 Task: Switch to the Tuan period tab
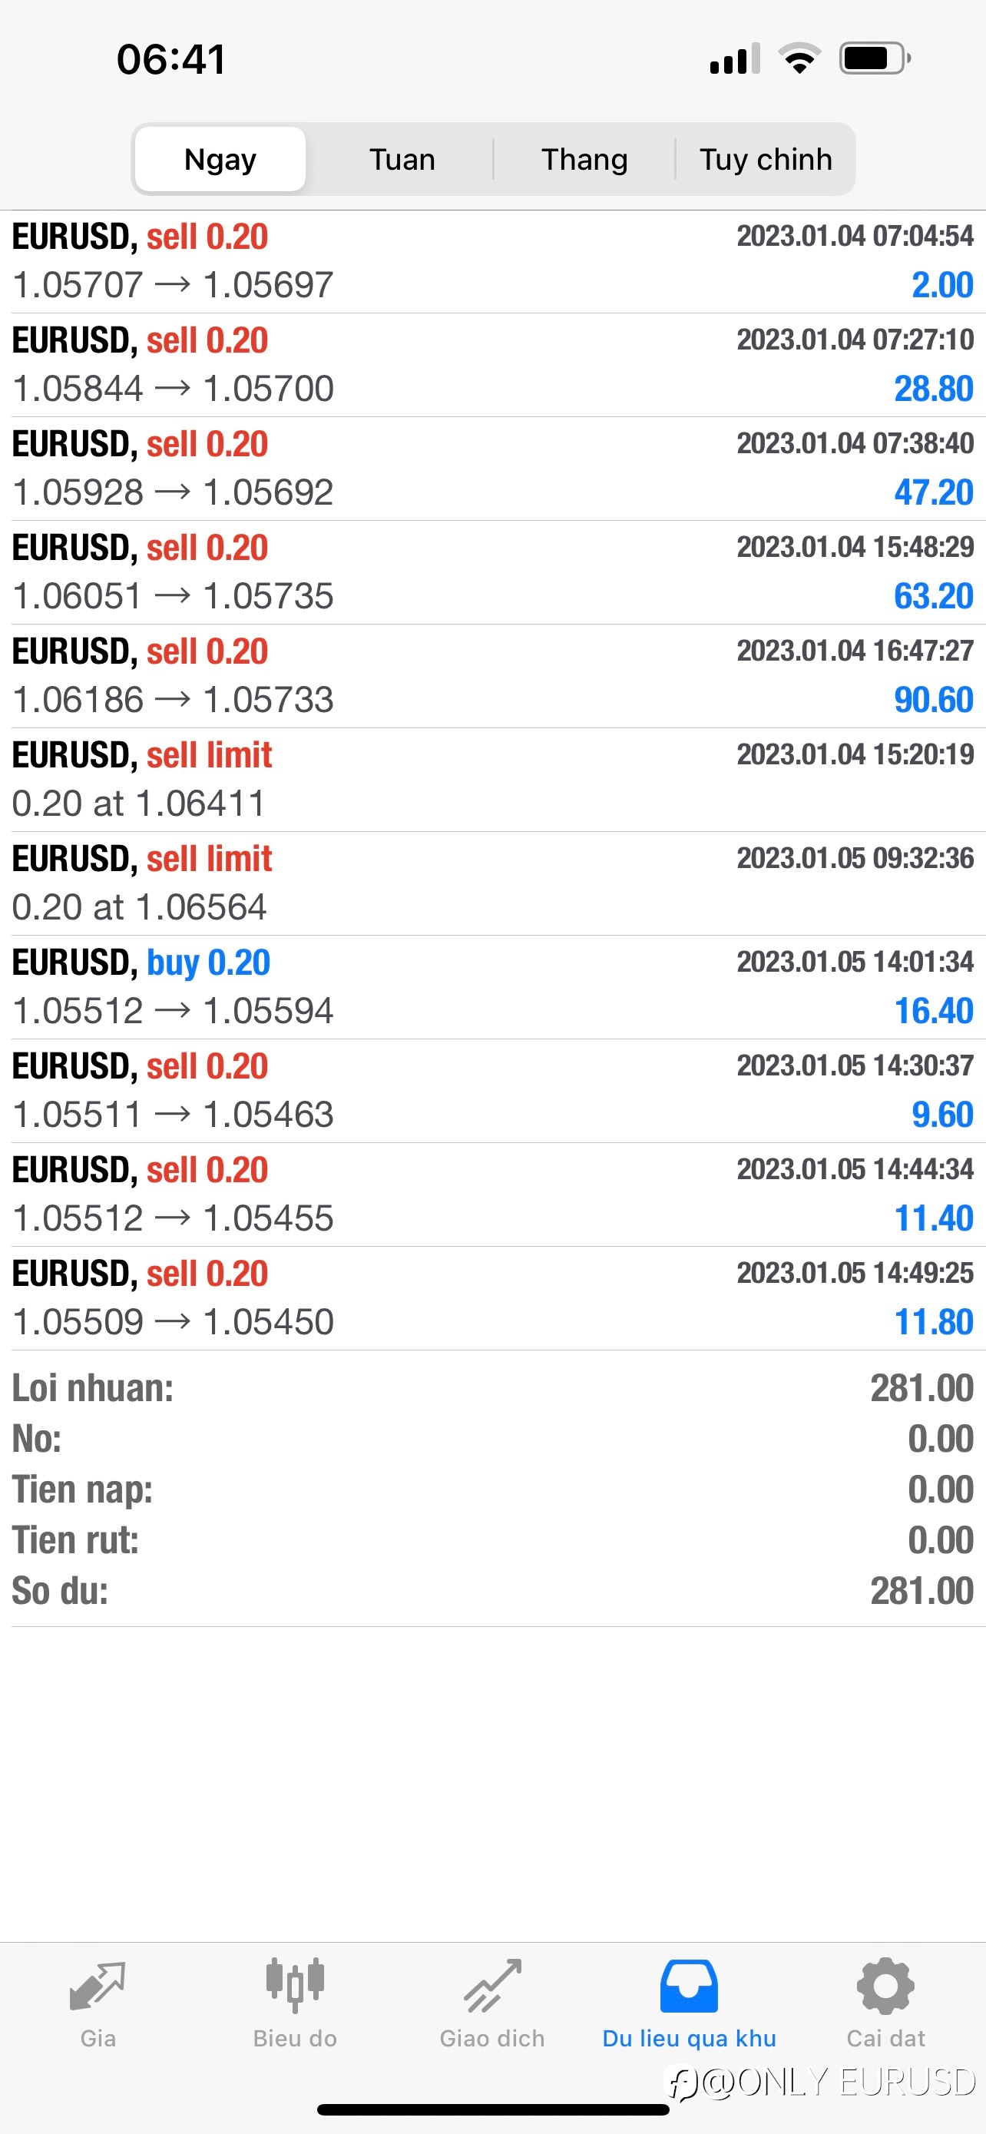(402, 159)
